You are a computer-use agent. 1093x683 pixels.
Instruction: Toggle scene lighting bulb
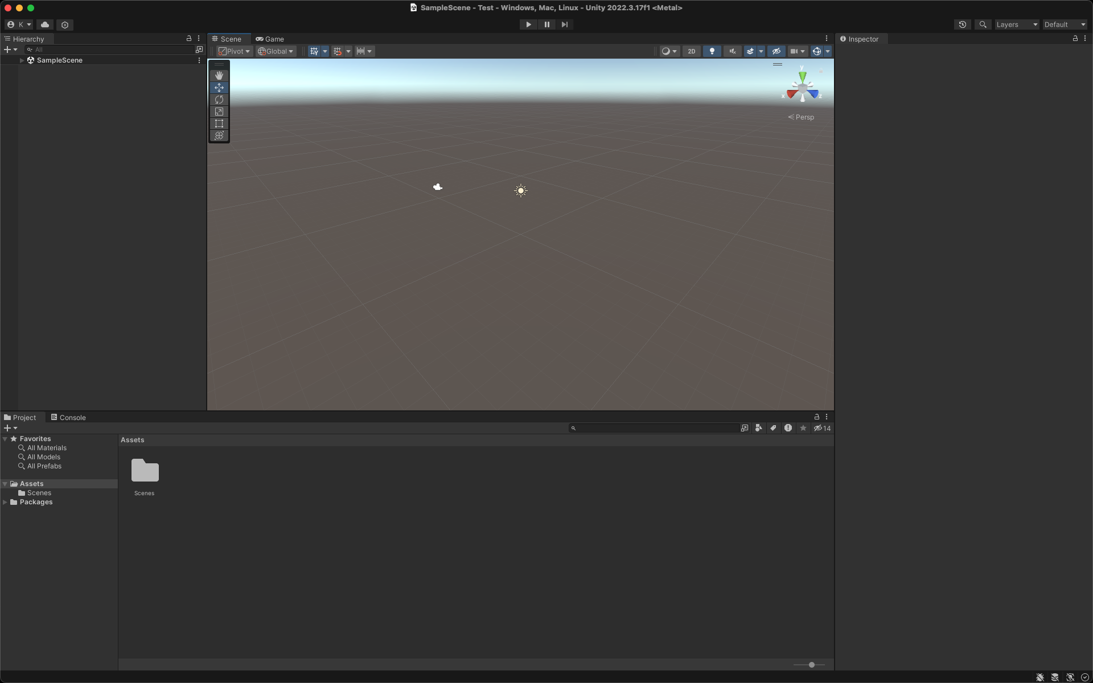click(712, 51)
